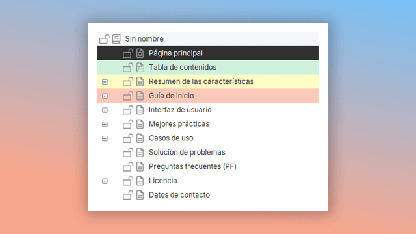The width and height of the screenshot is (416, 234).
Task: Click the book icon beside Sin nombre
Action: tap(116, 39)
